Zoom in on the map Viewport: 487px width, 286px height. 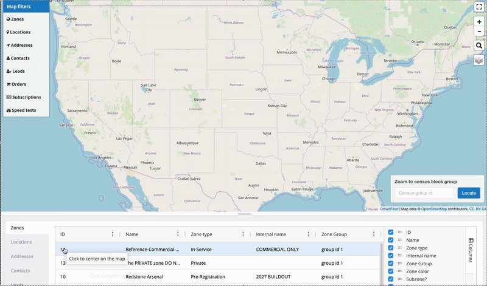point(479,21)
